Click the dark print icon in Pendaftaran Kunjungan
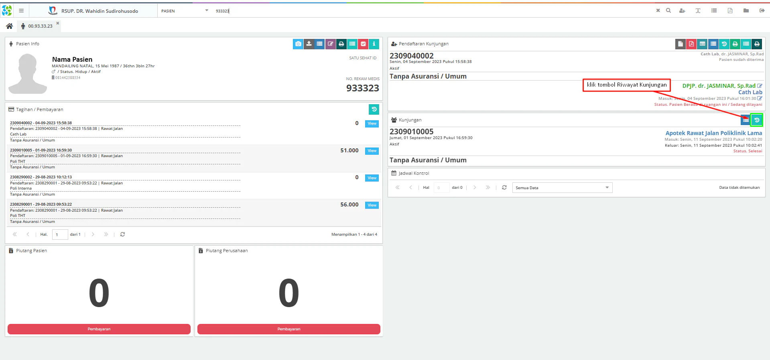The height and width of the screenshot is (360, 770). (757, 44)
